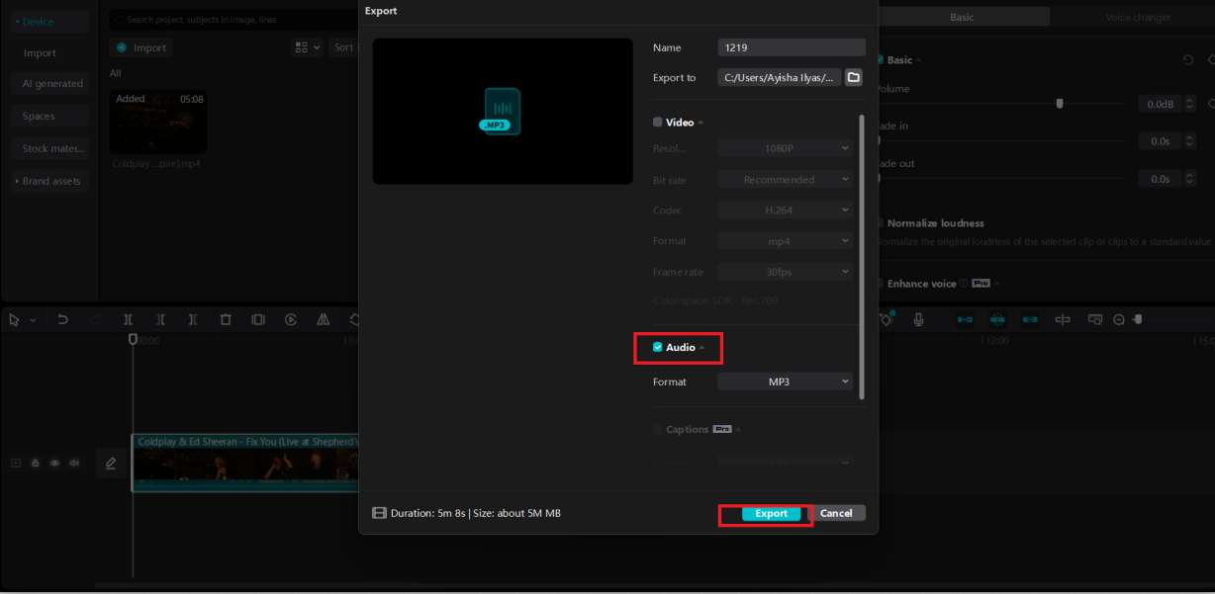Click the Volume 0.0dB value field
The image size is (1215, 594).
[x=1160, y=104]
